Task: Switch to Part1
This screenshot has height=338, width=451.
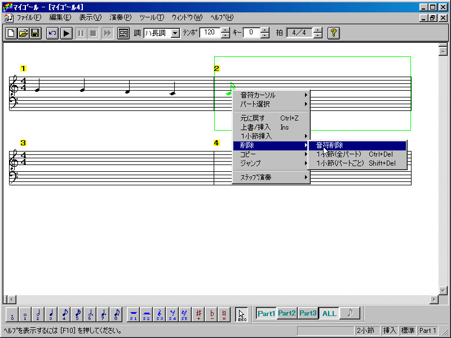Action: click(x=266, y=313)
